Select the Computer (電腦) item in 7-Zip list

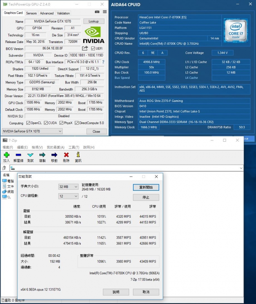pos(8,181)
